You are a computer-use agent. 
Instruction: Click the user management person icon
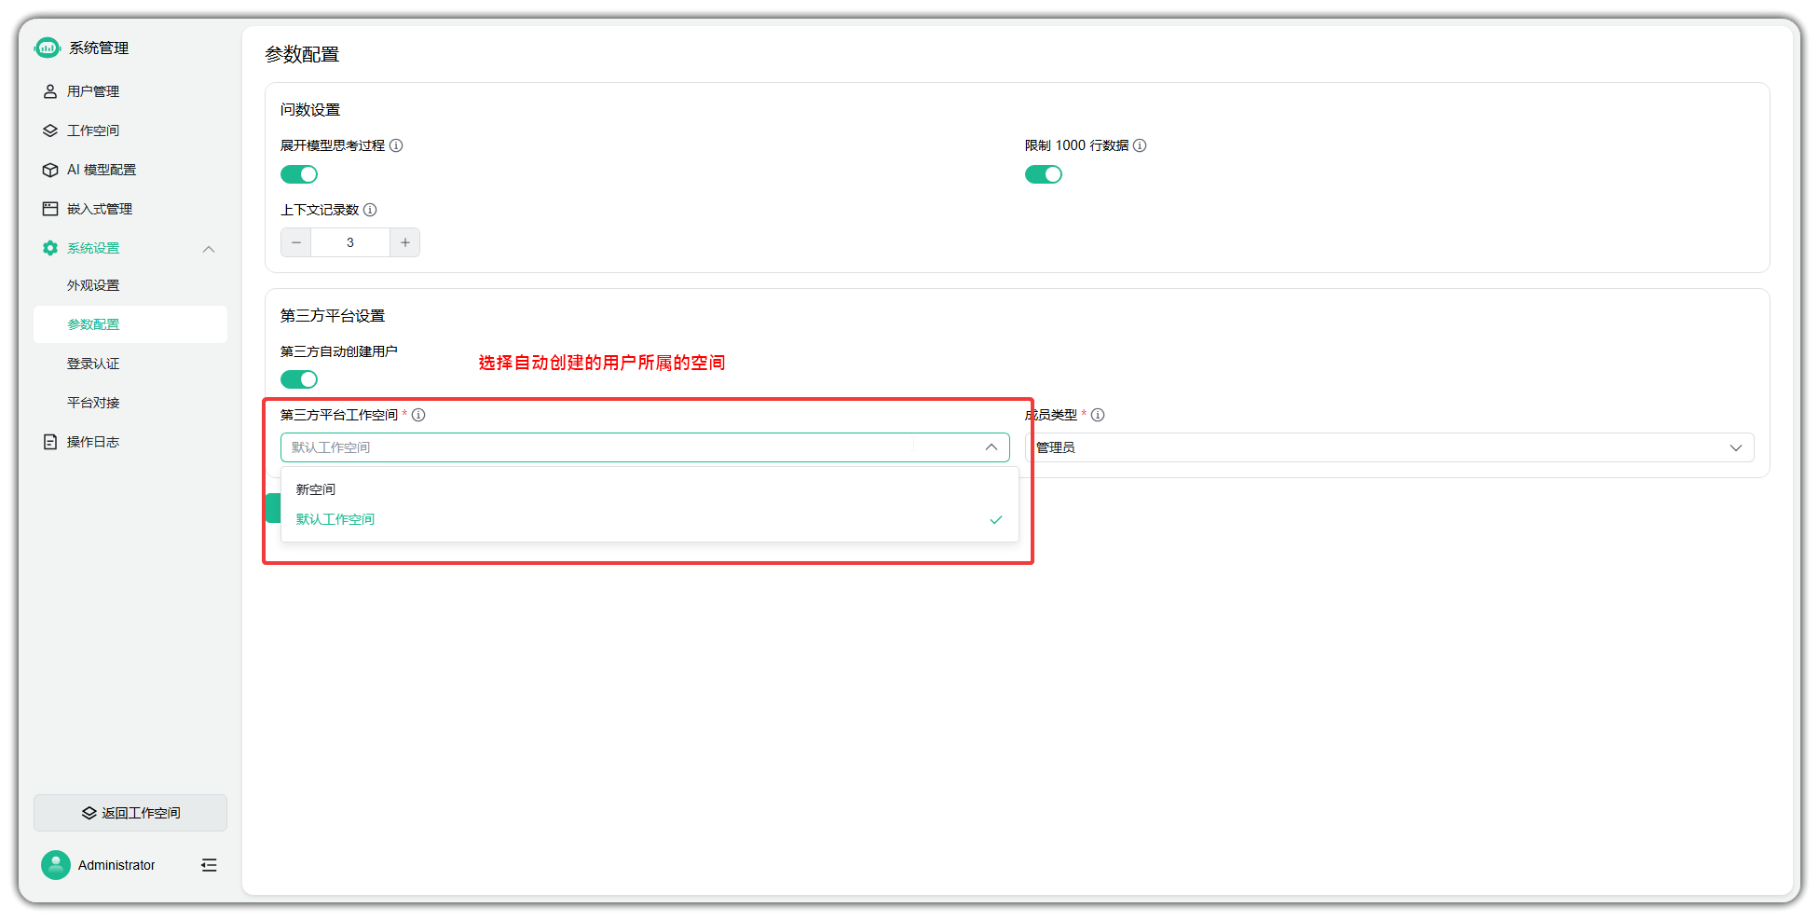coord(50,91)
